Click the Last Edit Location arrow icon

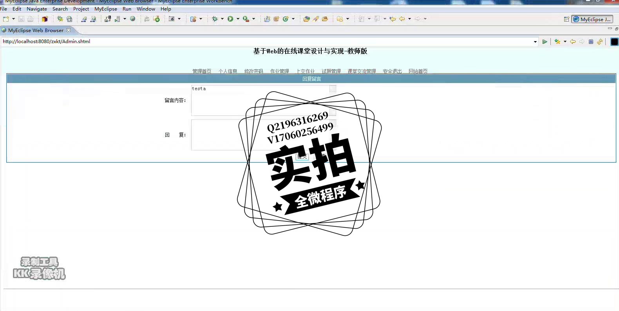[x=392, y=19]
